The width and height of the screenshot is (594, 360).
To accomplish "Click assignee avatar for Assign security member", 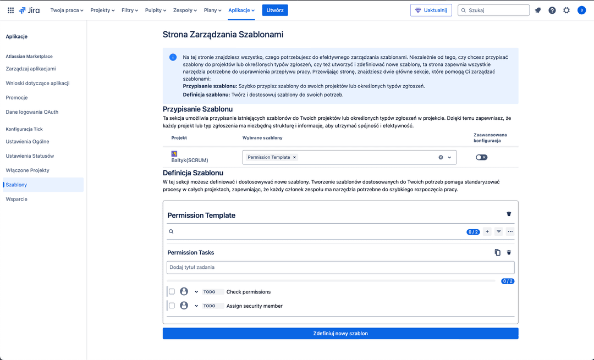I will 184,306.
